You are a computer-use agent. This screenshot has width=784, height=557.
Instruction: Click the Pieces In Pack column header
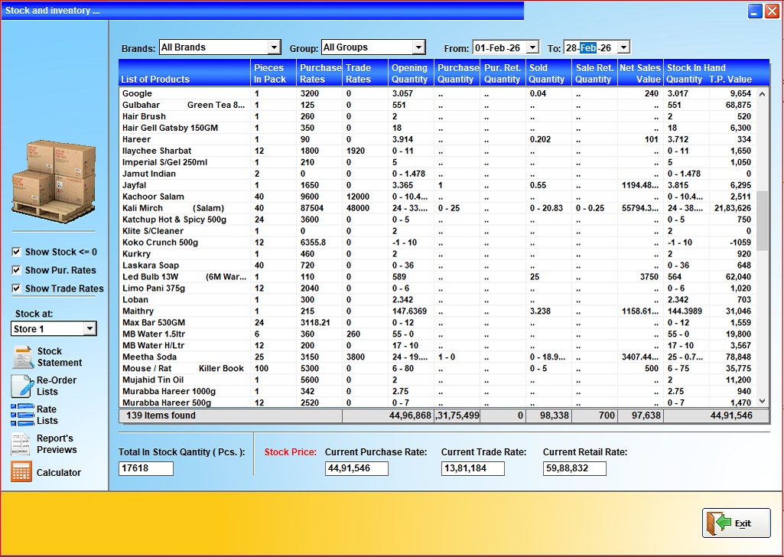tap(273, 73)
